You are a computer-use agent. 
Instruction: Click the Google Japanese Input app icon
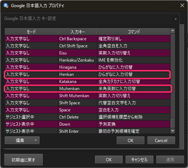[6, 5]
